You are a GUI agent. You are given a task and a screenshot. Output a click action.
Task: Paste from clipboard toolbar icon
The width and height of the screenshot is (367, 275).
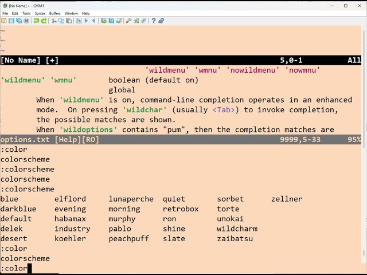tap(69, 21)
